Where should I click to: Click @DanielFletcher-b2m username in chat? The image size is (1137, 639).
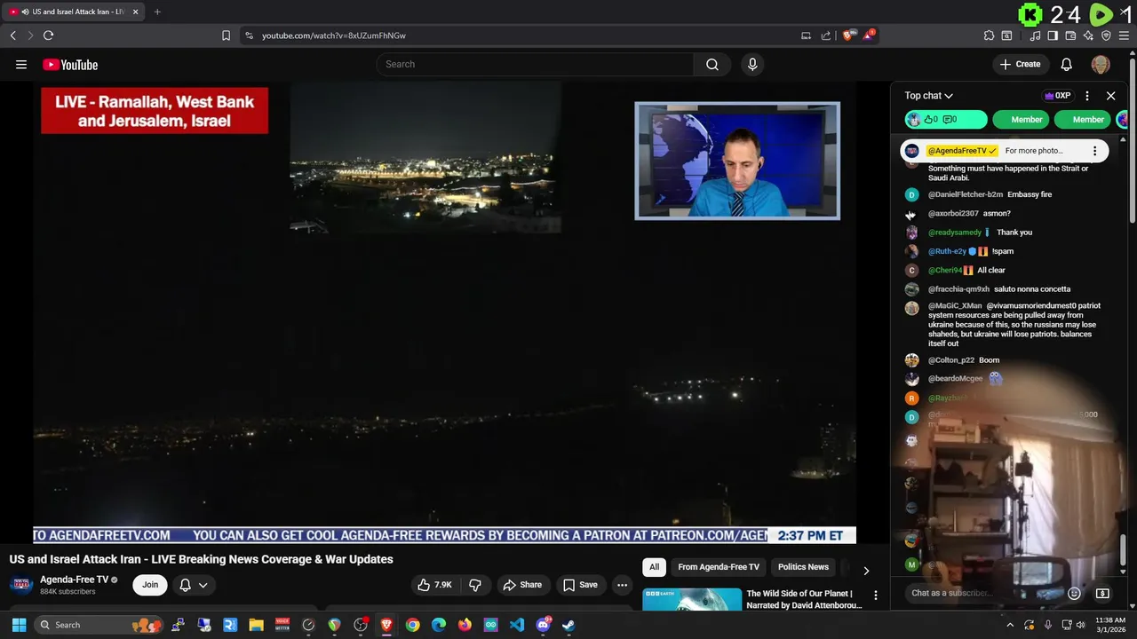pos(966,194)
